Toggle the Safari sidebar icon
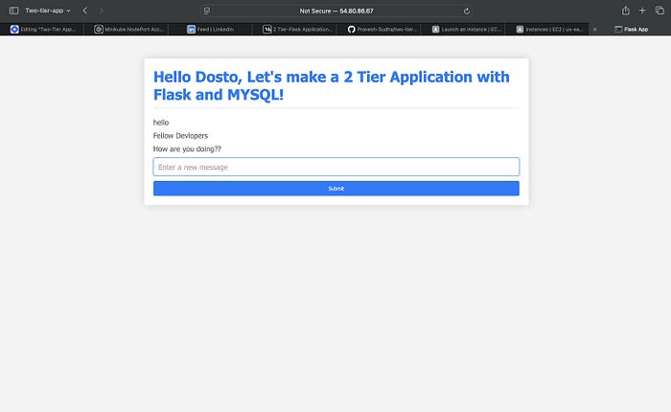The width and height of the screenshot is (671, 412). tap(13, 11)
